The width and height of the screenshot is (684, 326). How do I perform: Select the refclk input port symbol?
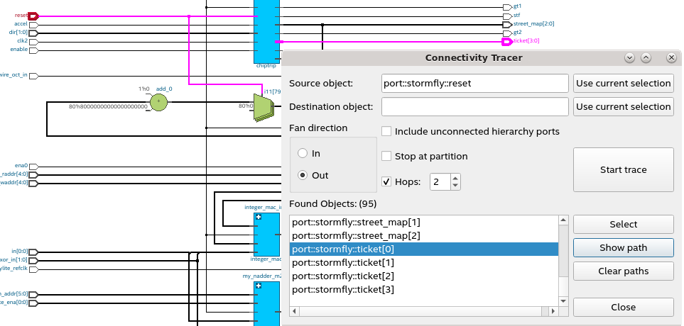[33, 269]
